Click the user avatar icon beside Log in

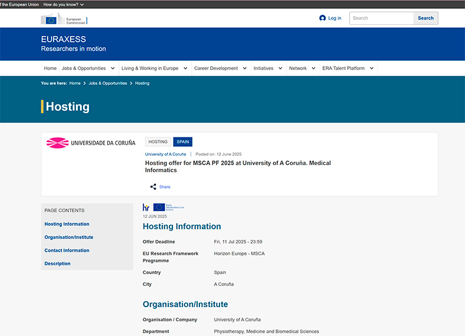(323, 18)
